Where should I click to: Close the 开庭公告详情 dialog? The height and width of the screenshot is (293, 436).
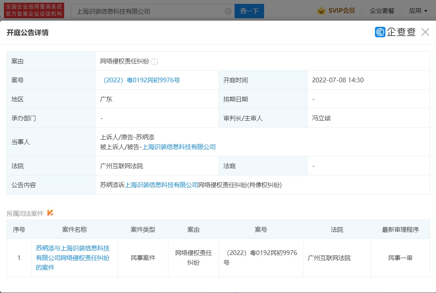pyautogui.click(x=425, y=32)
